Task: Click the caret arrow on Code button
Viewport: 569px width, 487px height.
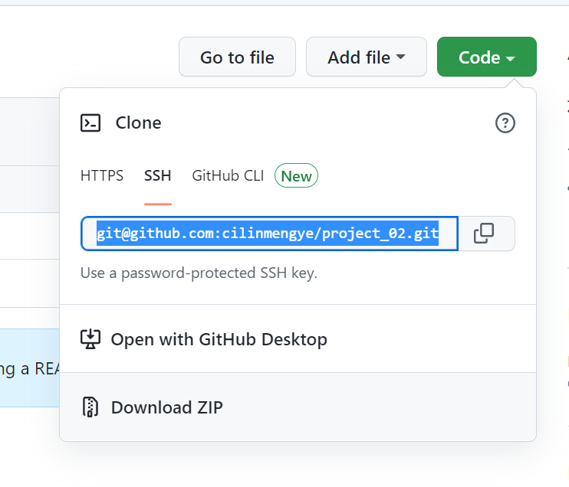Action: coord(511,58)
